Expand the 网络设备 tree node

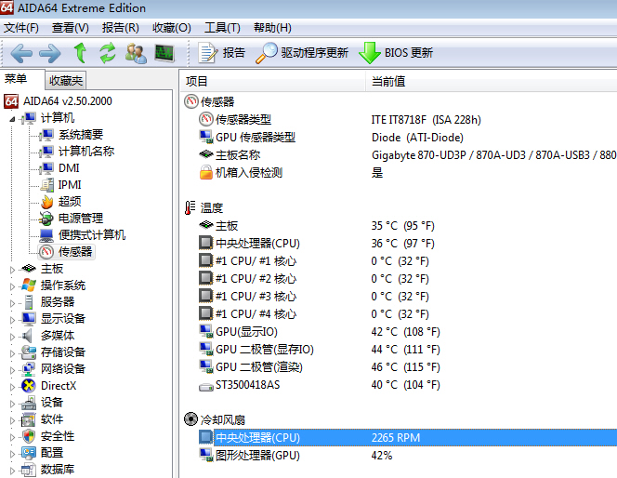12,370
